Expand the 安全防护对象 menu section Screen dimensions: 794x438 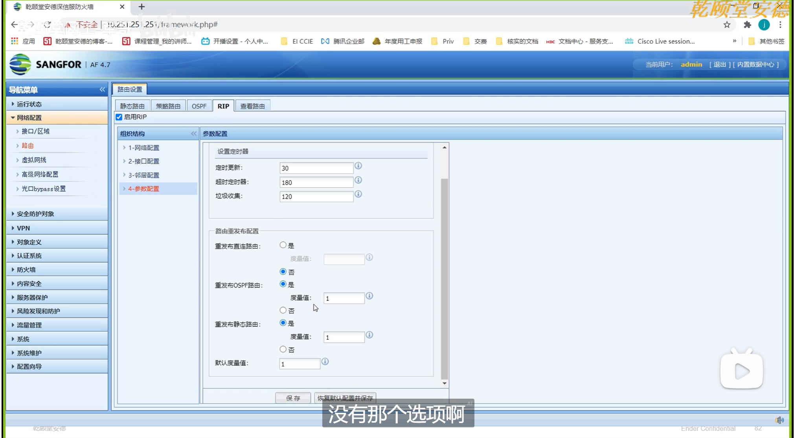tap(35, 214)
